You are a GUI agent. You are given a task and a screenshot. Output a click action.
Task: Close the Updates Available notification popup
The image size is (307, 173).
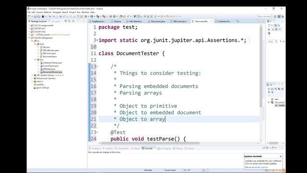(x=281, y=156)
